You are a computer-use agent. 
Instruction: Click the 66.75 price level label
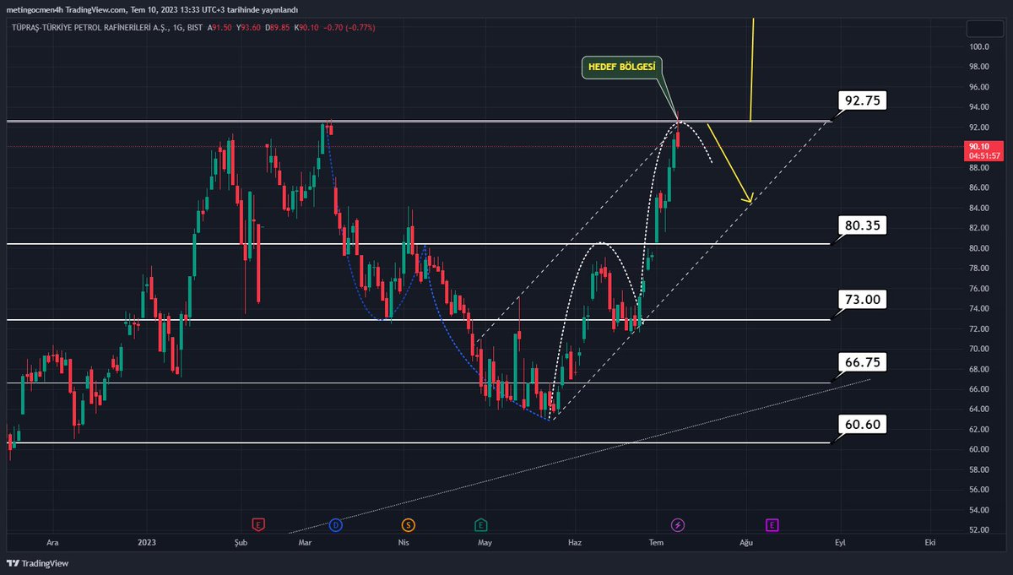(x=863, y=362)
